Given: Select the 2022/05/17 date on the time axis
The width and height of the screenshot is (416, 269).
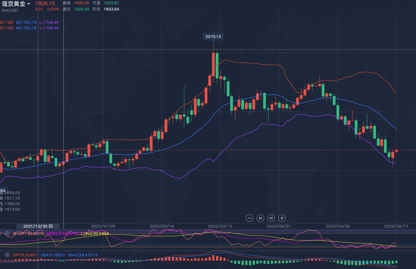Looking at the screenshot, I should tap(396, 226).
